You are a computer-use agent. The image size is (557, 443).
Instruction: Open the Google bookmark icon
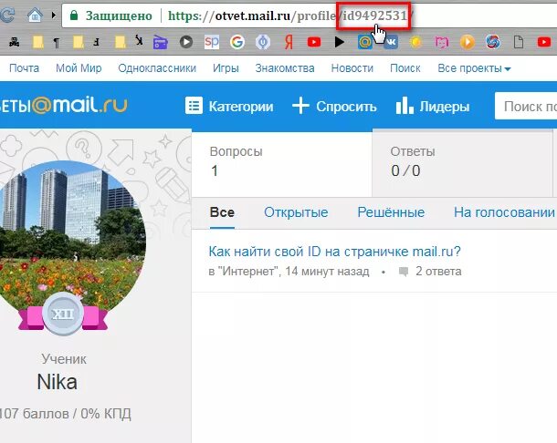coord(236,42)
